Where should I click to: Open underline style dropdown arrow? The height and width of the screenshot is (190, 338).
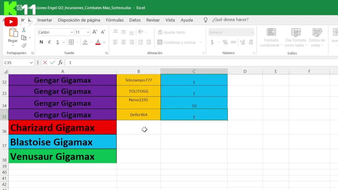[x=64, y=42]
